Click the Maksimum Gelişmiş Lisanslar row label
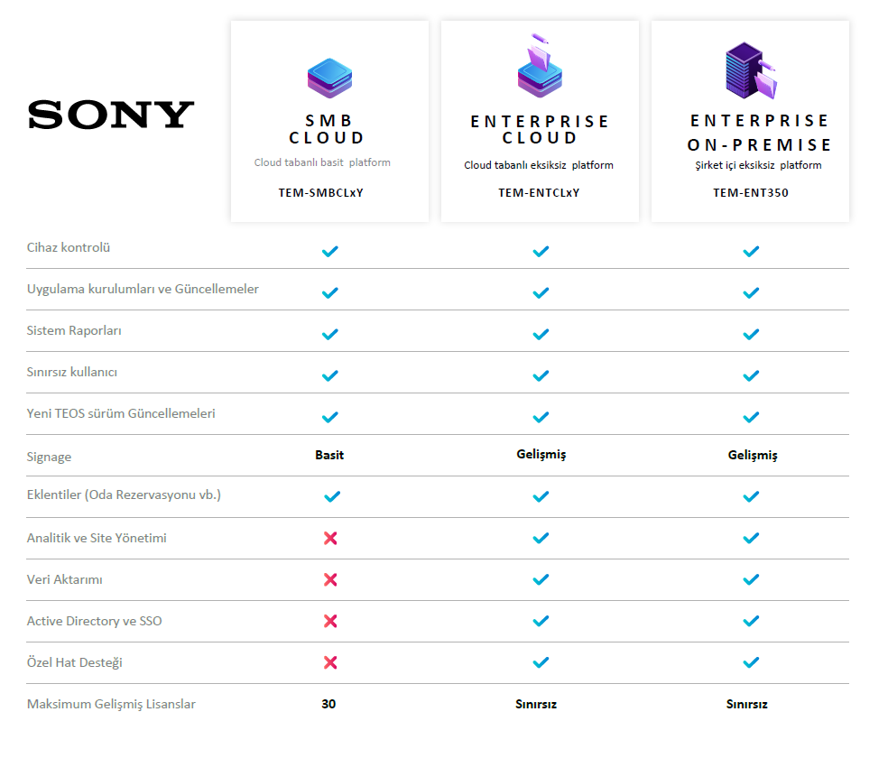Image resolution: width=888 pixels, height=758 pixels. click(x=111, y=704)
